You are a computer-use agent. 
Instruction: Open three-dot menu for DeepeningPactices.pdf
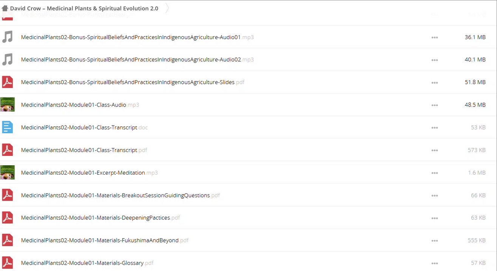[x=435, y=218]
